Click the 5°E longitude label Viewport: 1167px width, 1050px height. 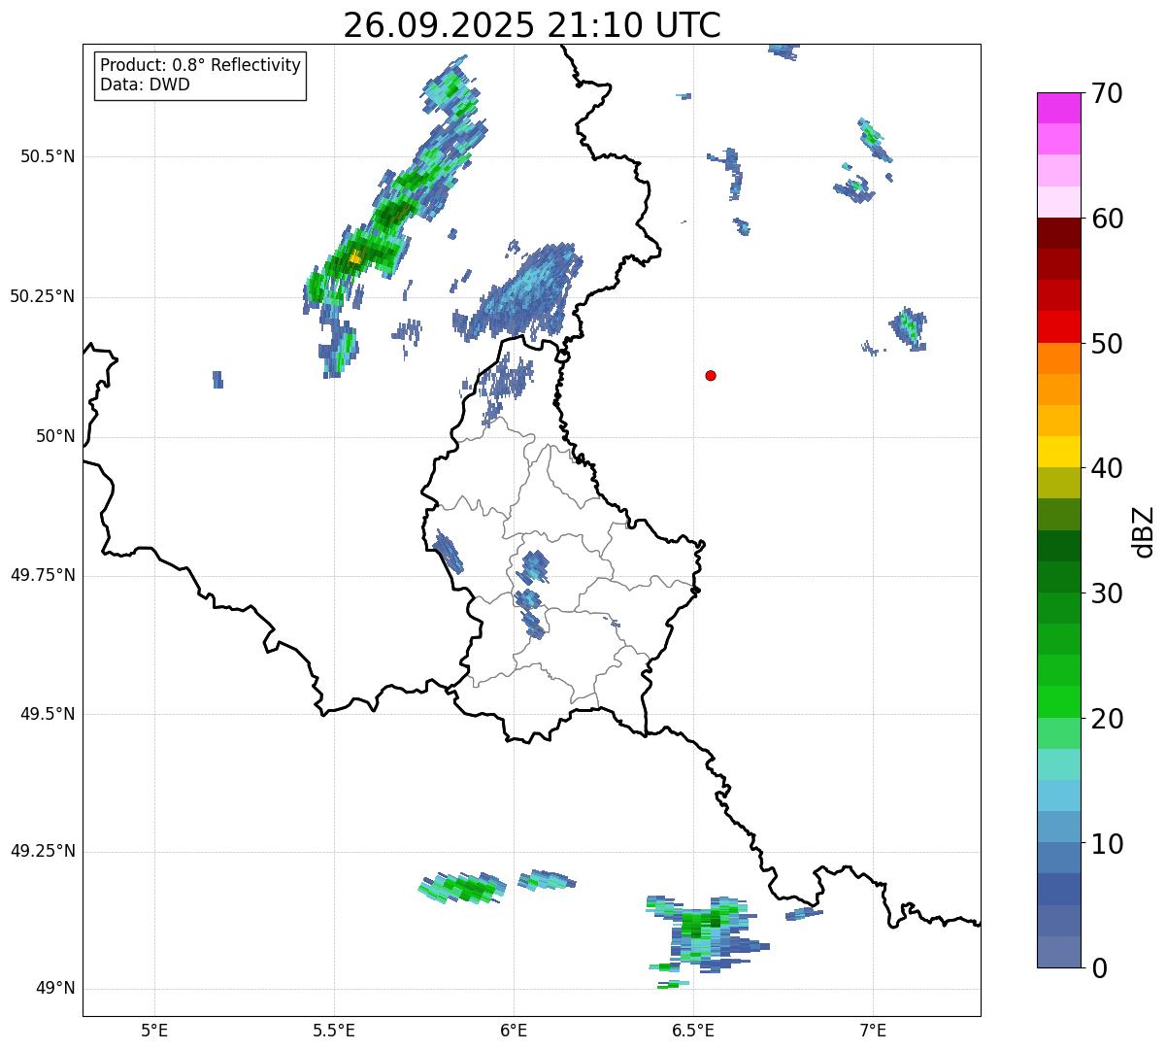click(154, 1030)
